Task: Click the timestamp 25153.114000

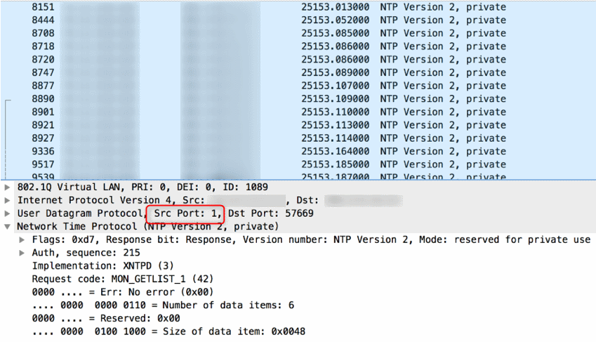Action: pyautogui.click(x=336, y=138)
